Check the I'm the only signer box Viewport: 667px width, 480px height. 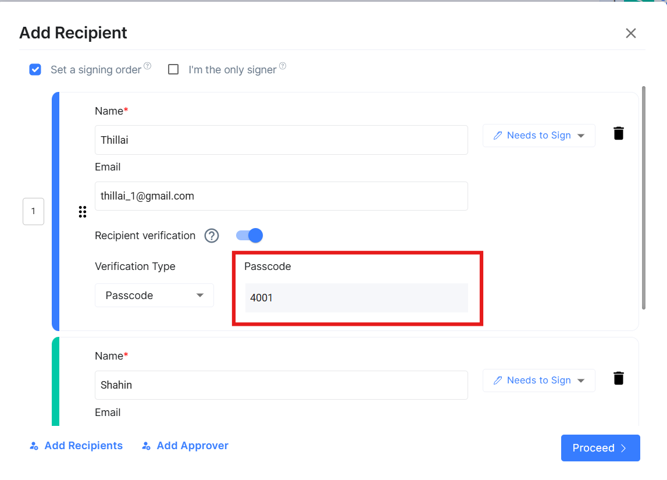(173, 70)
